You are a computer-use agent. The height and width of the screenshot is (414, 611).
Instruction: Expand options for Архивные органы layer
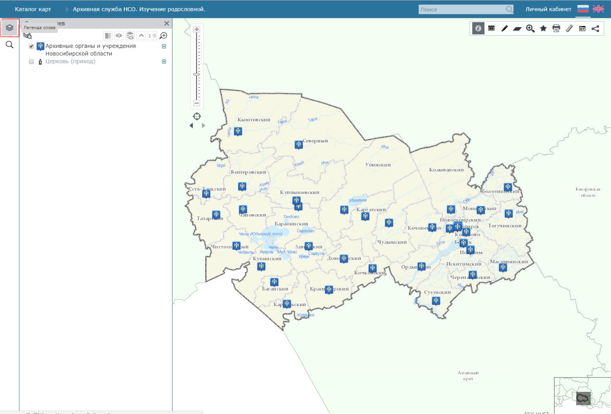pyautogui.click(x=164, y=46)
